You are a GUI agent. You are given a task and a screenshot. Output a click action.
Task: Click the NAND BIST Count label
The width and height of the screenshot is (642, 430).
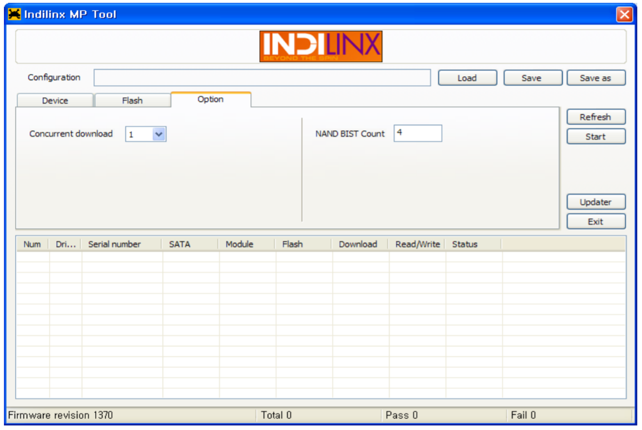350,134
